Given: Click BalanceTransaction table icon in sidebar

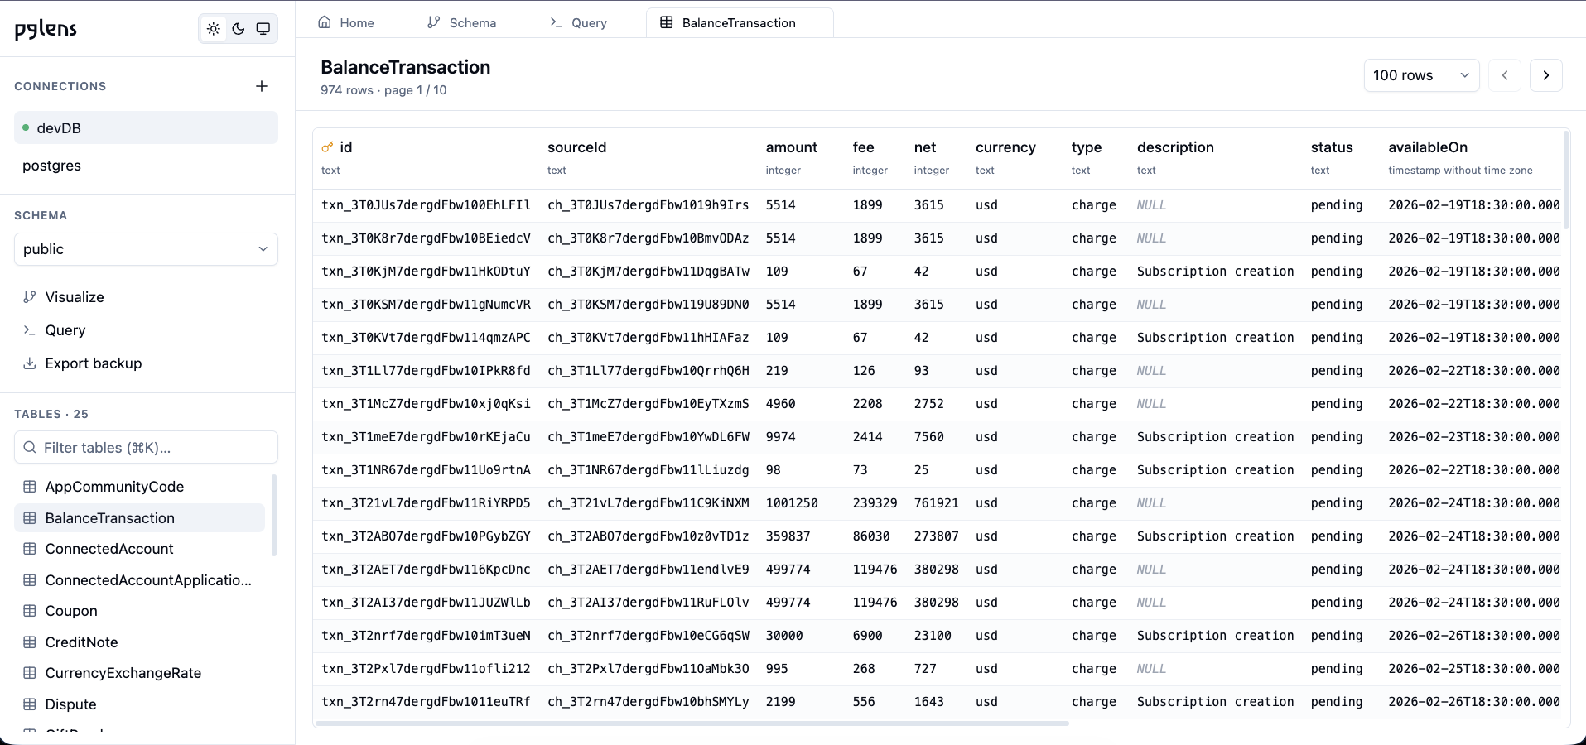Looking at the screenshot, I should click(30, 518).
